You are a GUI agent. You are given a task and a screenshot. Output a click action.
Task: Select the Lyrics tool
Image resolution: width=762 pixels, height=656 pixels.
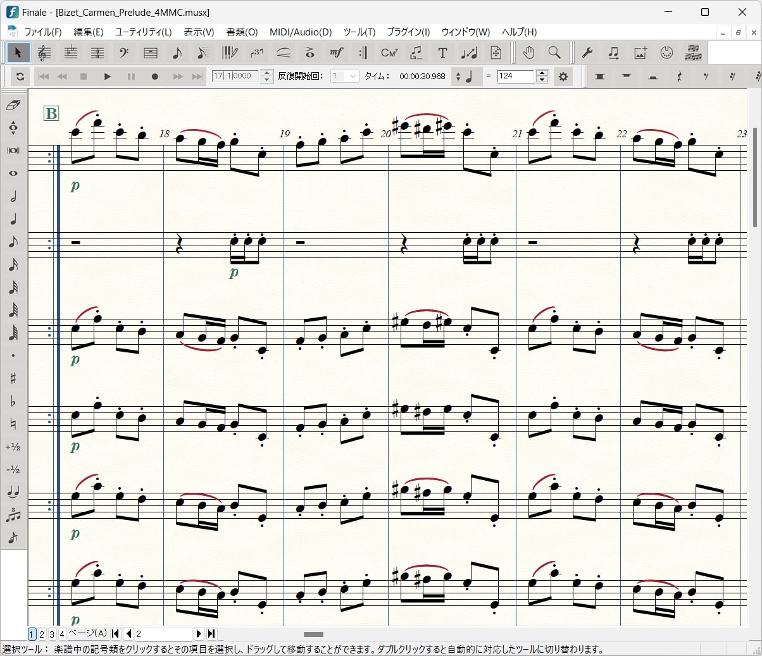[416, 53]
